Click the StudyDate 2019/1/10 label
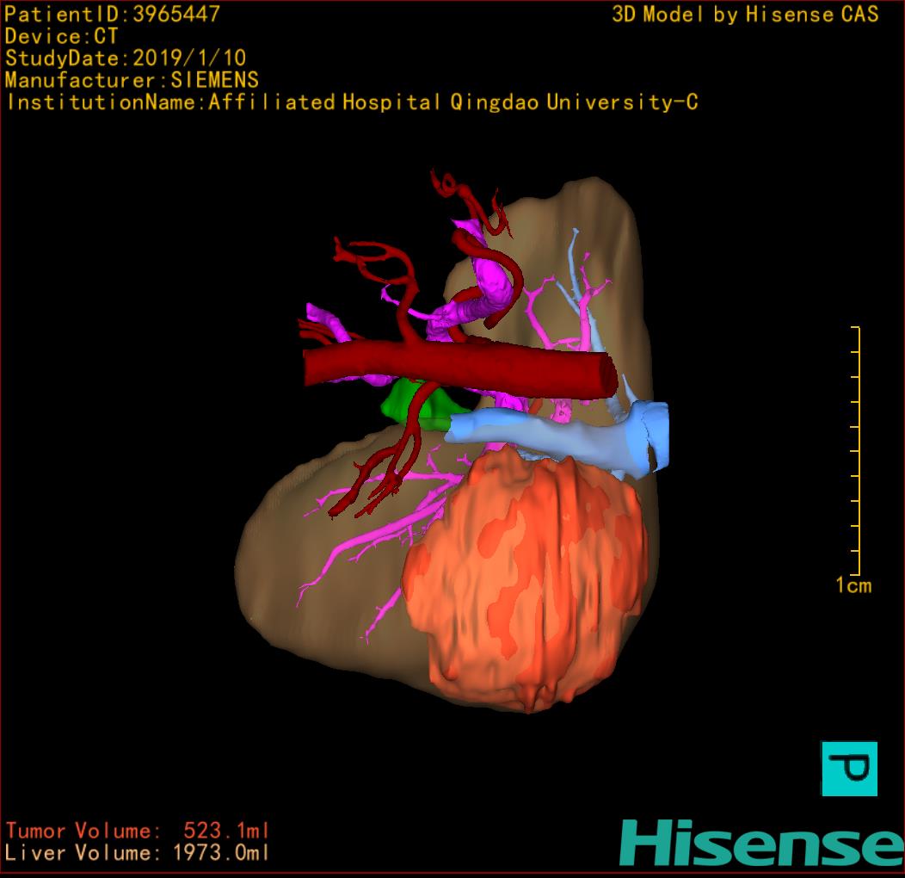 (126, 59)
